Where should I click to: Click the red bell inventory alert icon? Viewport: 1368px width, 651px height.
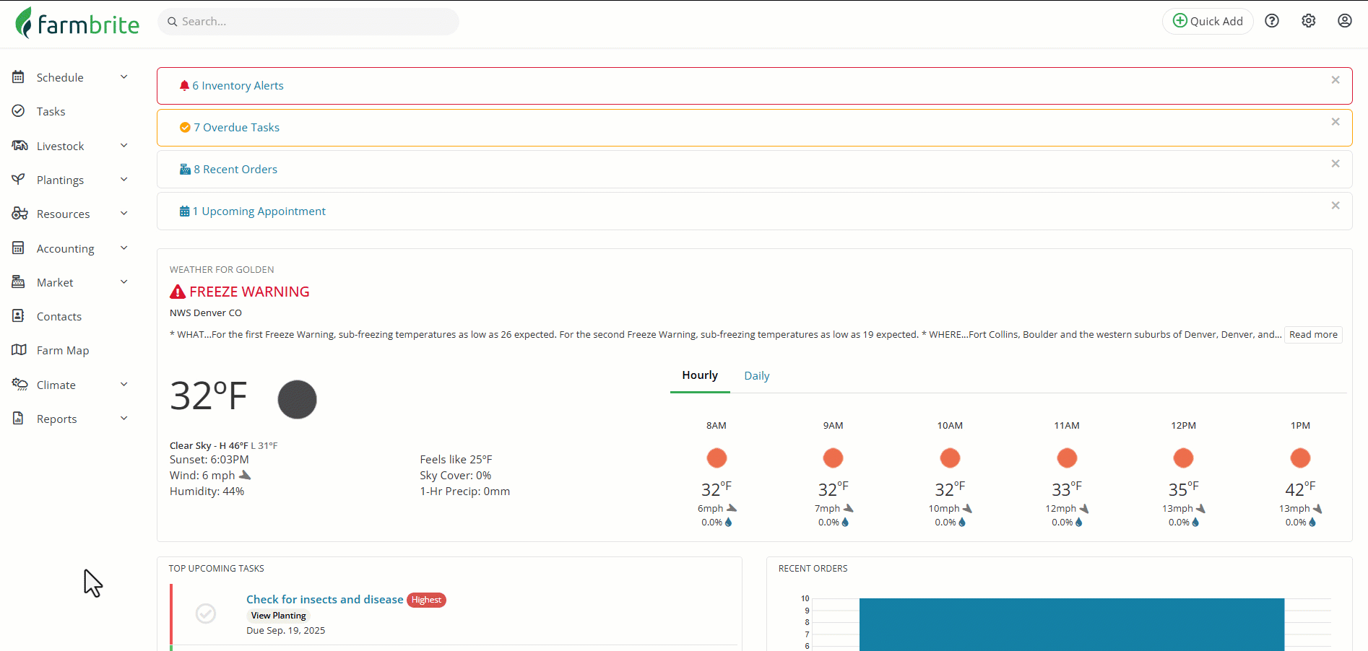click(x=184, y=85)
